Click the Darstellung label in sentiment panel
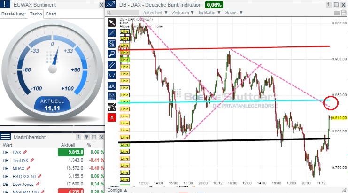 pos(13,14)
